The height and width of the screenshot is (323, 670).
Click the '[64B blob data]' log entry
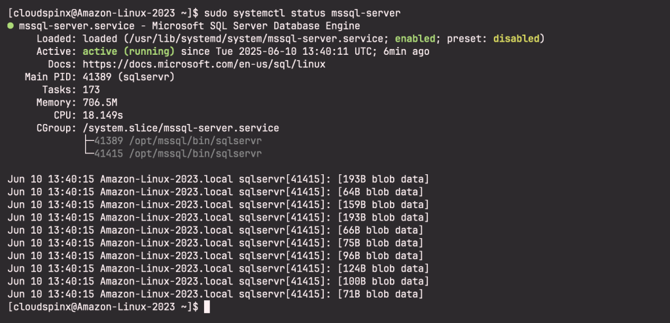point(380,192)
